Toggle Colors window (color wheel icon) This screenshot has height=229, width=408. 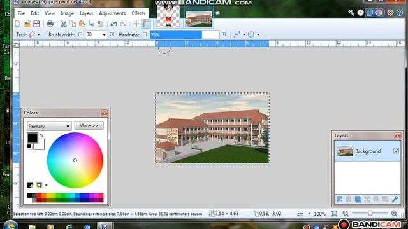pos(379,13)
